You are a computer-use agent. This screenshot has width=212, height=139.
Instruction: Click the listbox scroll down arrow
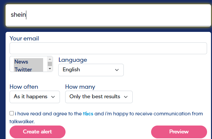(x=50, y=69)
